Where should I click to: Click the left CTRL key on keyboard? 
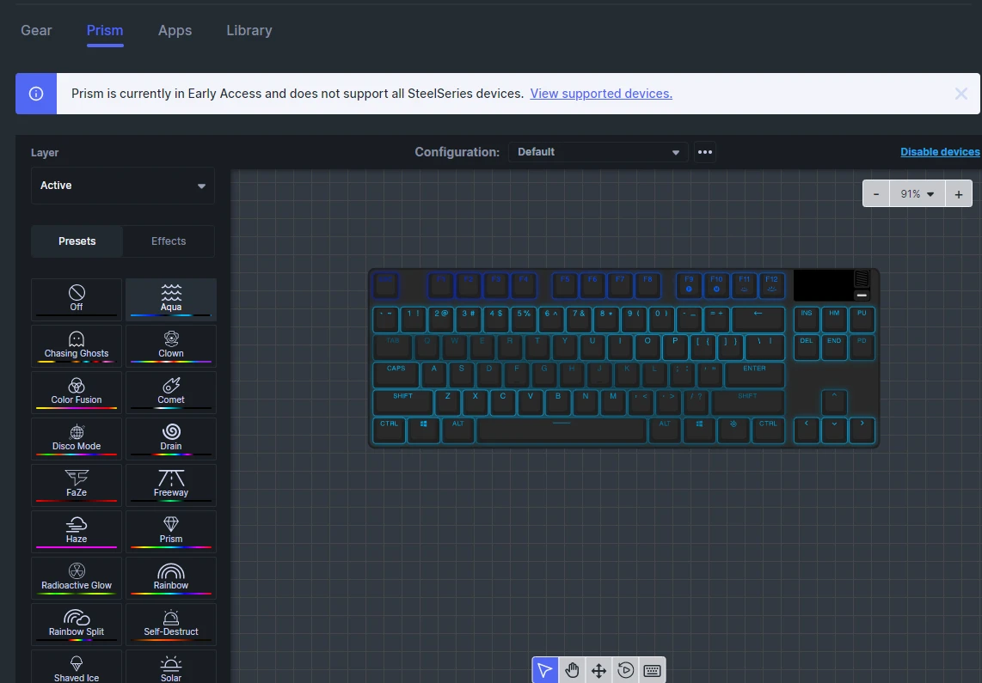[389, 430]
